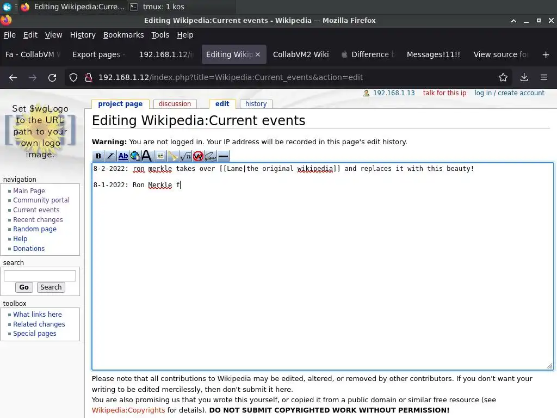Open the File menu

(10, 35)
